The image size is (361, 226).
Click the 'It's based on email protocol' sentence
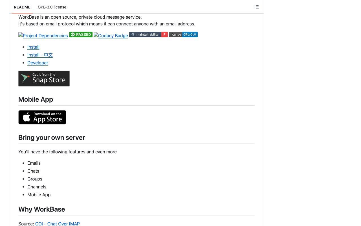pyautogui.click(x=107, y=24)
